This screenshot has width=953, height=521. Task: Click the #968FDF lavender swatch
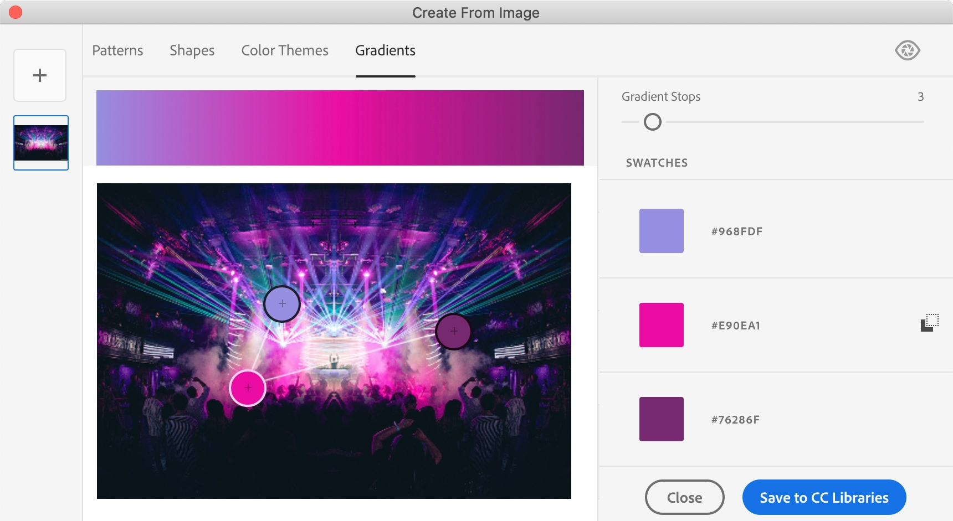click(661, 231)
